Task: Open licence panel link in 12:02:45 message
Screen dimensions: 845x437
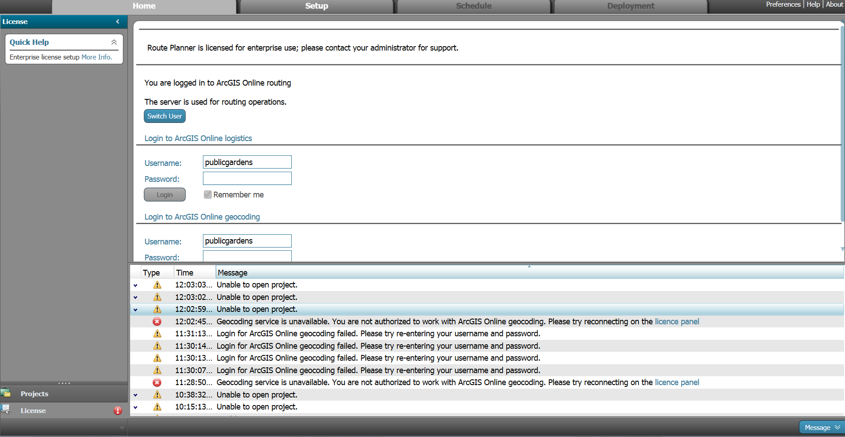Action: (x=677, y=322)
